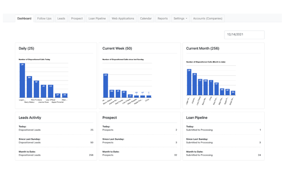Click the NF bar in Daily chart
The width and height of the screenshot is (286, 177).
(x=37, y=89)
